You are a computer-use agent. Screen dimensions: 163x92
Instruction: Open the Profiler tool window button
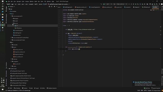coord(43,88)
